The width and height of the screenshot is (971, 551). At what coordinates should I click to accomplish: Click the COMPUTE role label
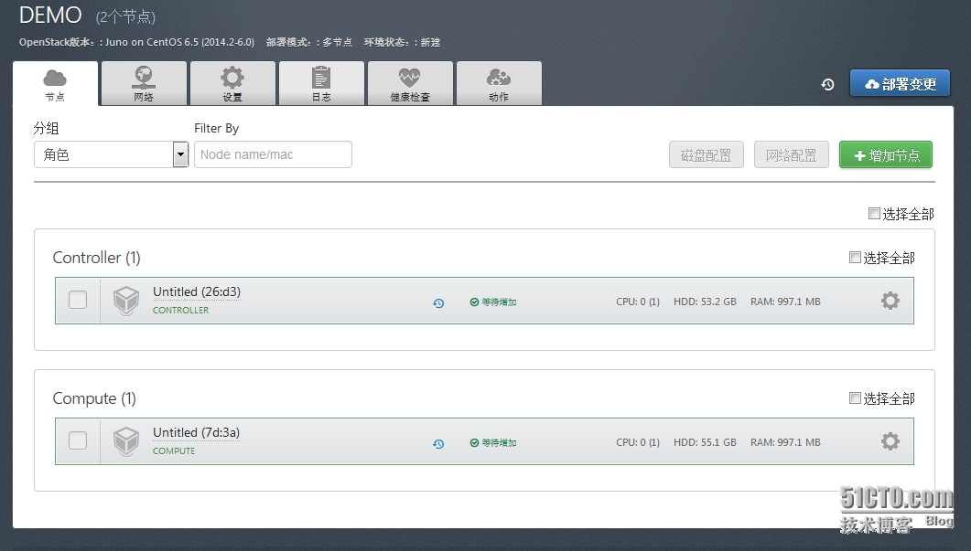[x=174, y=451]
